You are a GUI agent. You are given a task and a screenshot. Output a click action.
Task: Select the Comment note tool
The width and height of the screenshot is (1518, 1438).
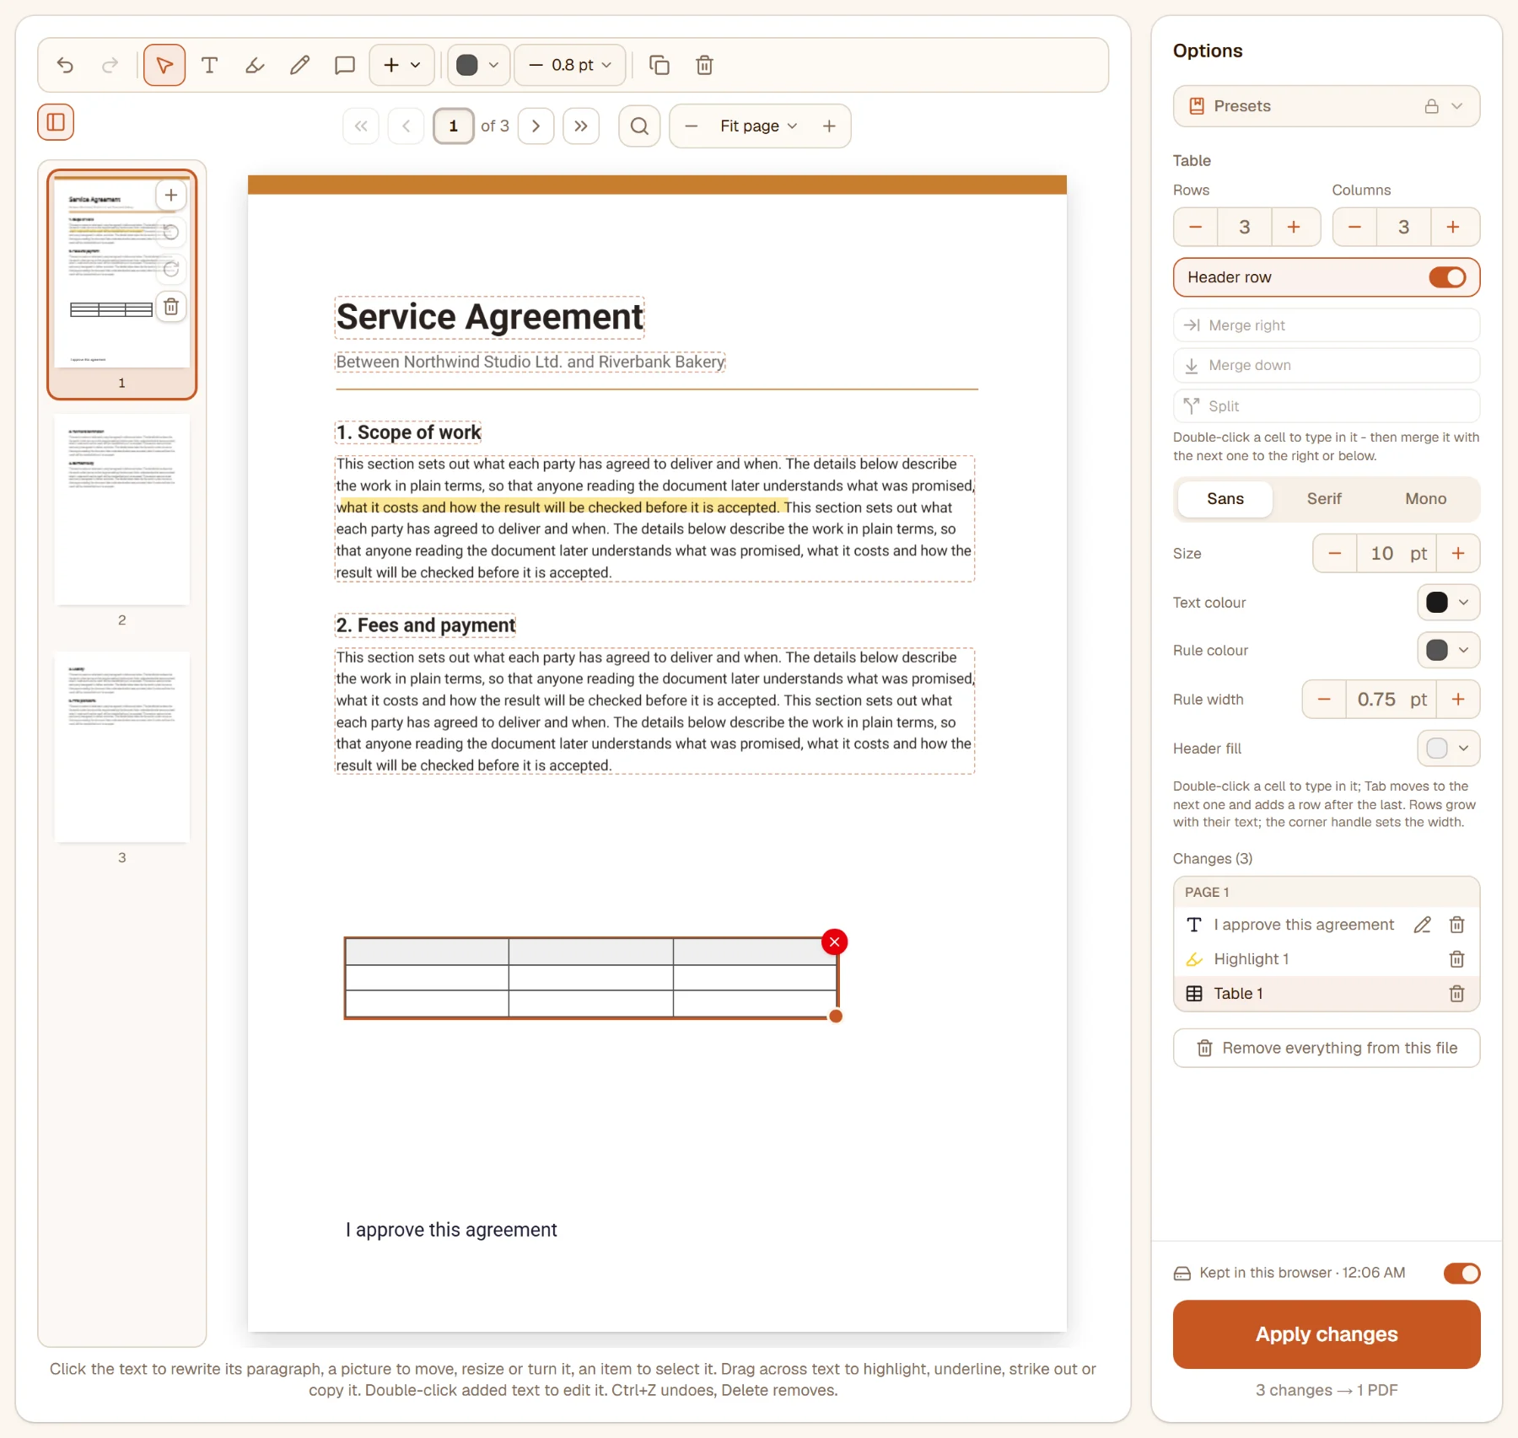pos(344,65)
